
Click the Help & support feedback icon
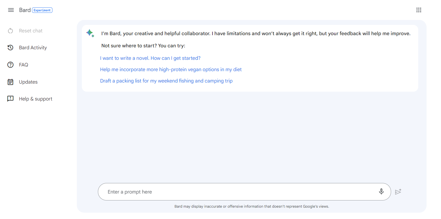pyautogui.click(x=11, y=99)
